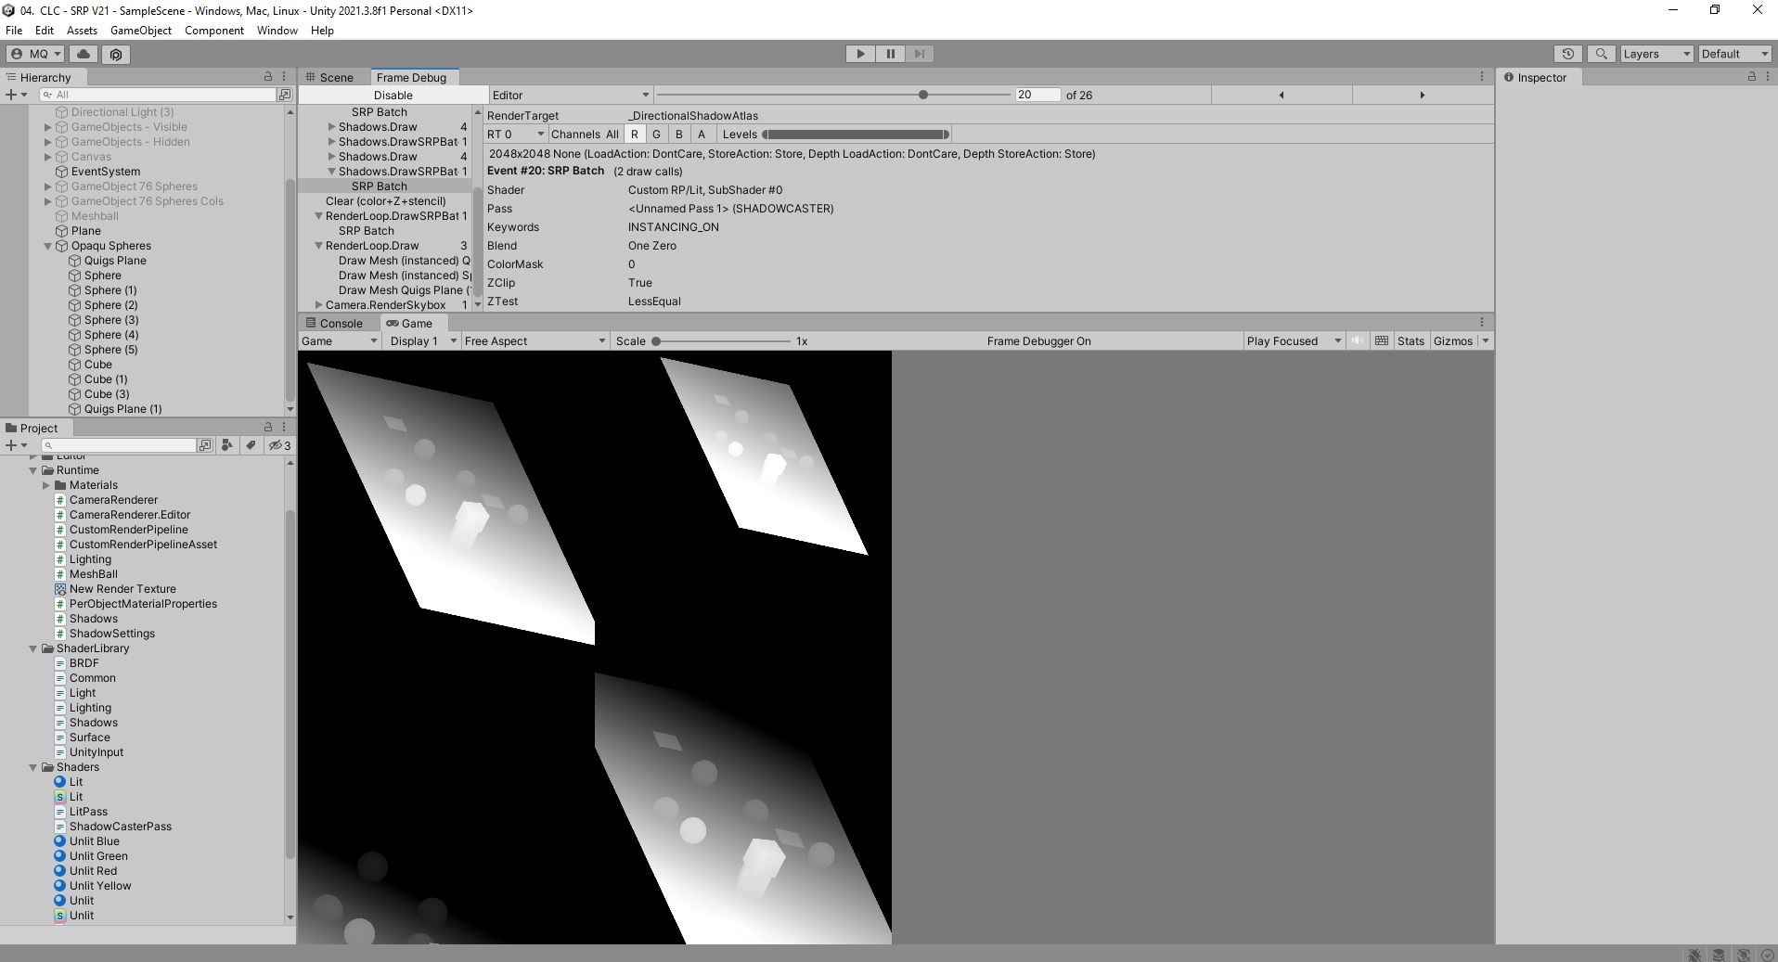The width and height of the screenshot is (1778, 962).
Task: Open the Hierarchy panel options menu
Action: pyautogui.click(x=283, y=77)
